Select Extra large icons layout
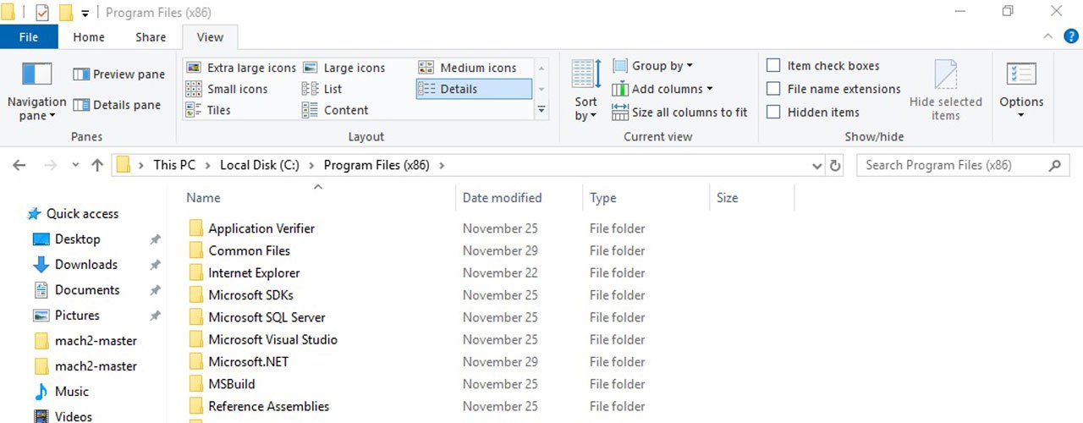 click(x=241, y=68)
